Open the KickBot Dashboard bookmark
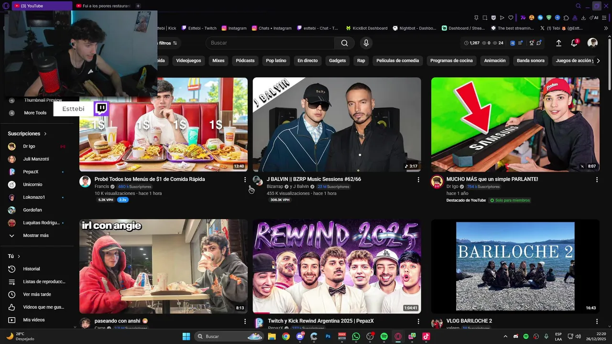612x344 pixels. [x=366, y=28]
